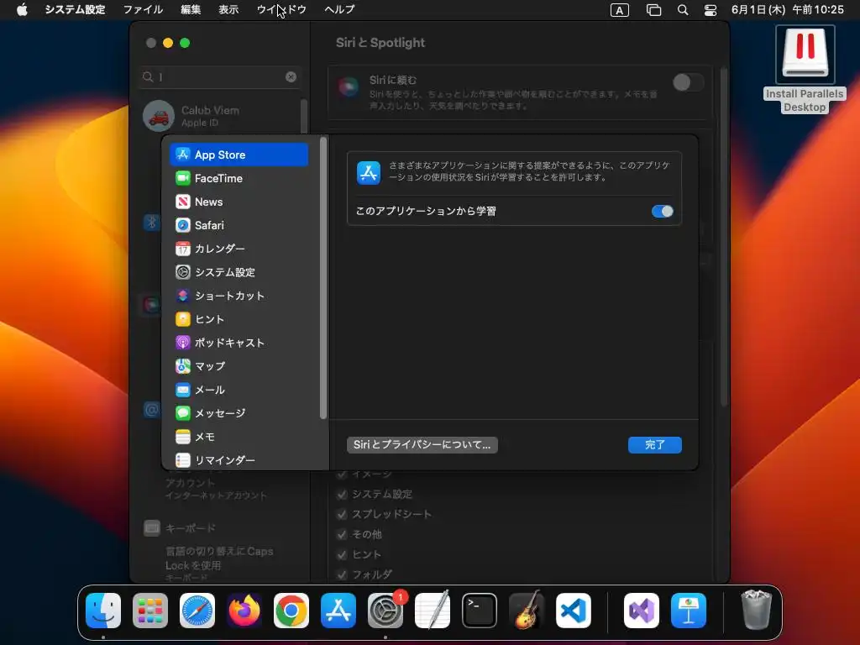
Task: Open Install Parallels Desktop disk icon
Action: coord(805,69)
